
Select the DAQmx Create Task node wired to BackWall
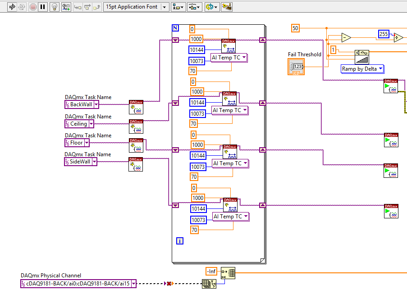[x=136, y=107]
